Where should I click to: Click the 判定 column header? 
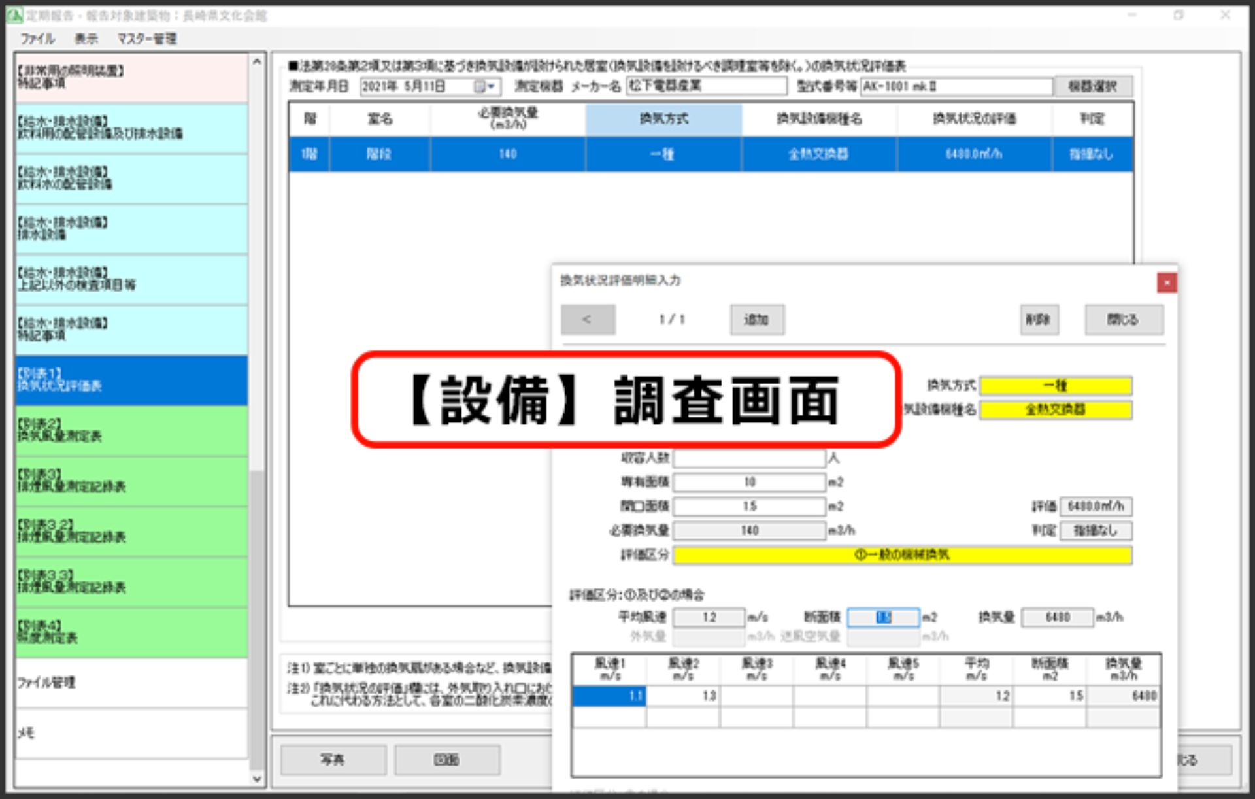pyautogui.click(x=1092, y=119)
